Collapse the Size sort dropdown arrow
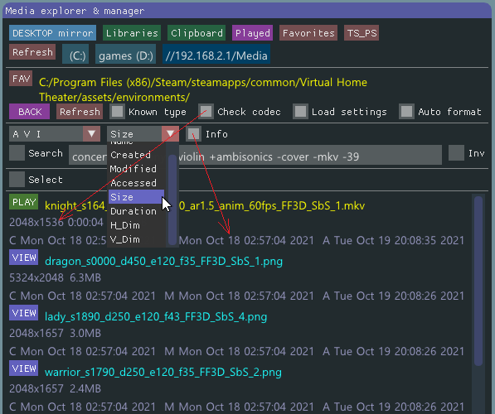The width and height of the screenshot is (495, 414). (171, 134)
